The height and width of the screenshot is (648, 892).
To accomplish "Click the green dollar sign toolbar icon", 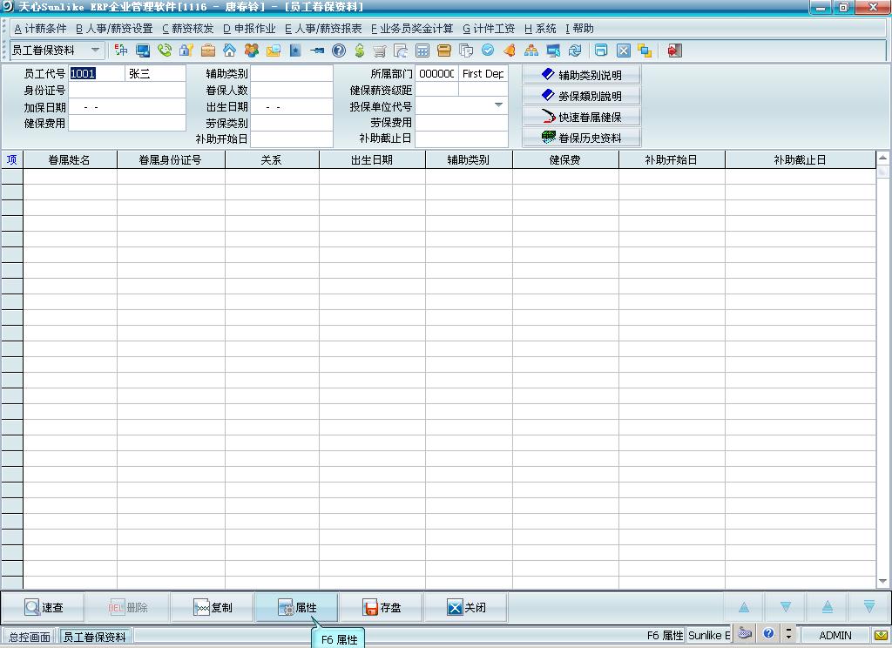I will [x=359, y=51].
